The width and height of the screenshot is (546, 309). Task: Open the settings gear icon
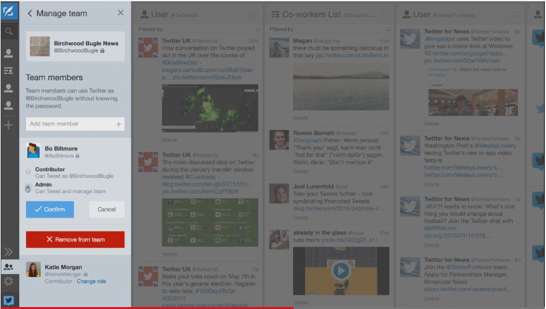9,281
